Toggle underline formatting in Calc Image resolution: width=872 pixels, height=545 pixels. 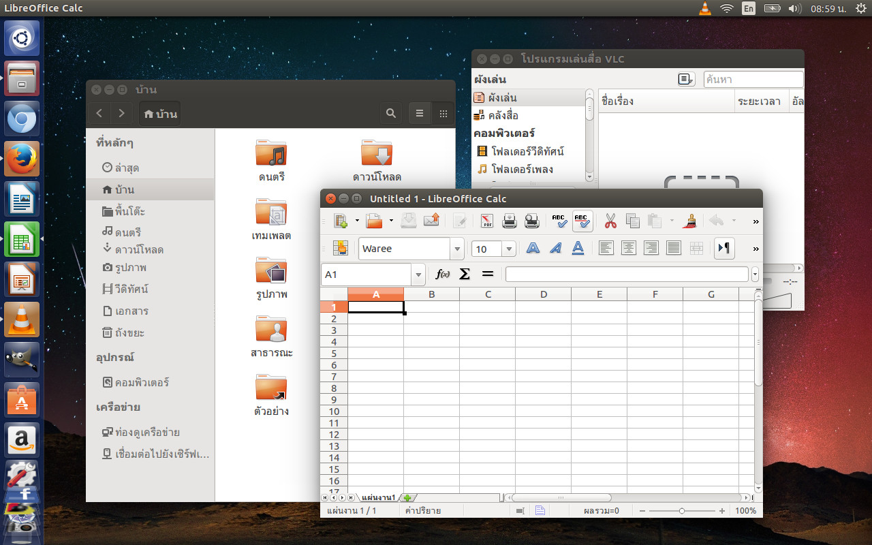pos(578,249)
